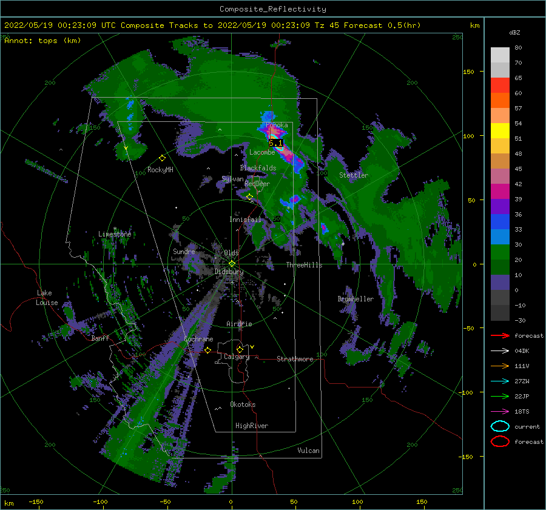Click the Olds city label
Viewport: 546px width, 510px height.
pyautogui.click(x=231, y=253)
